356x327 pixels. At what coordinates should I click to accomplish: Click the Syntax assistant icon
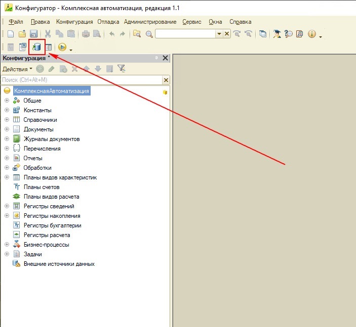pos(277,34)
